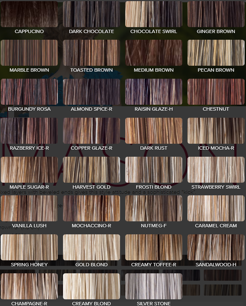Select the Silver Stone swatch
The image size is (246, 306).
click(x=154, y=286)
